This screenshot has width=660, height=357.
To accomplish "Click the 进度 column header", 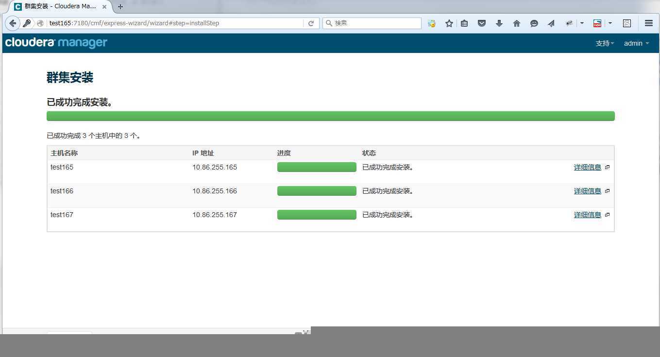I will pyautogui.click(x=284, y=153).
